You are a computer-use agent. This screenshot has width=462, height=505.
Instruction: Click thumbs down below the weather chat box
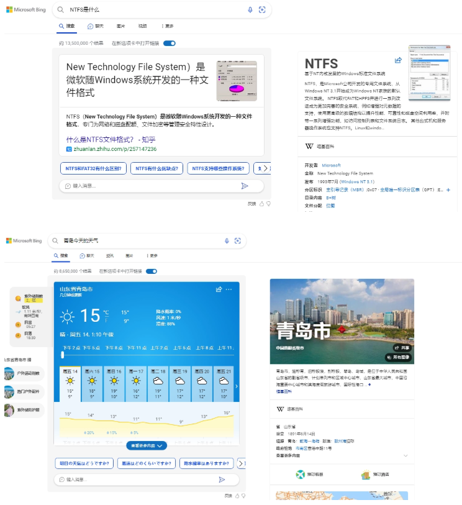point(243,496)
